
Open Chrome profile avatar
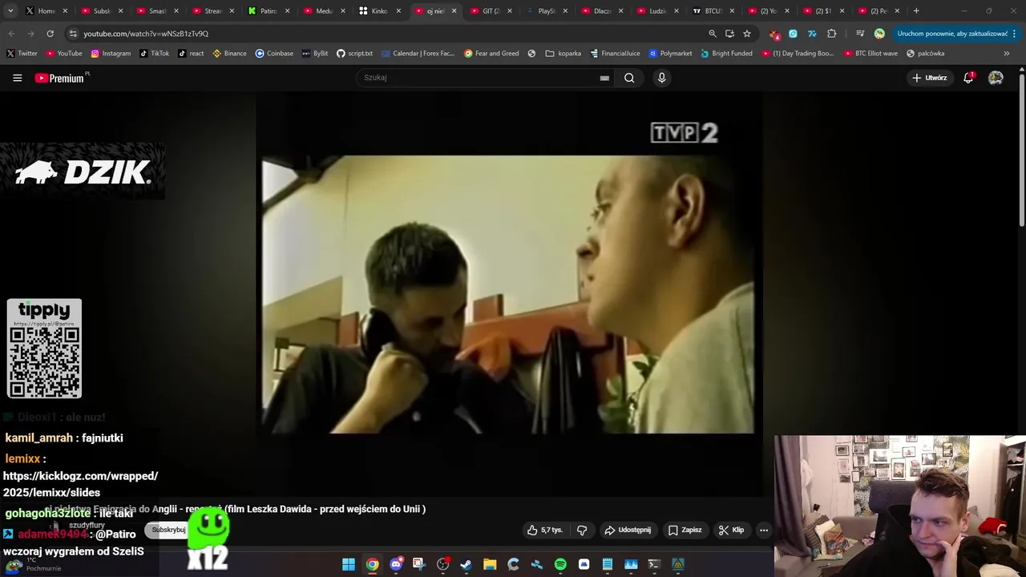click(x=879, y=34)
